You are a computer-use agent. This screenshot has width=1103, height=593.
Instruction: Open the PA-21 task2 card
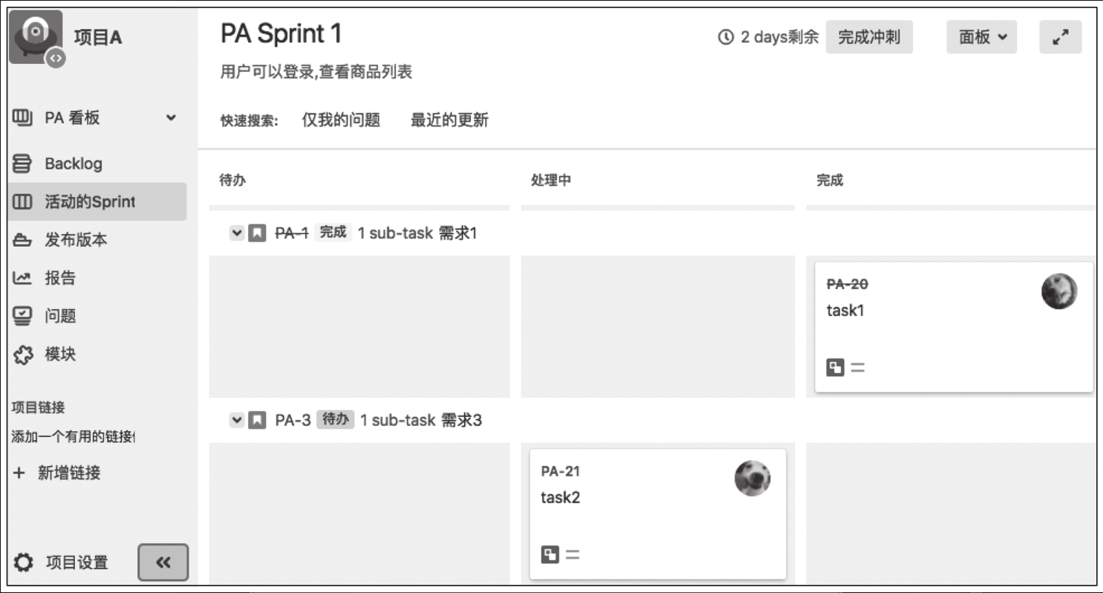[x=658, y=514]
